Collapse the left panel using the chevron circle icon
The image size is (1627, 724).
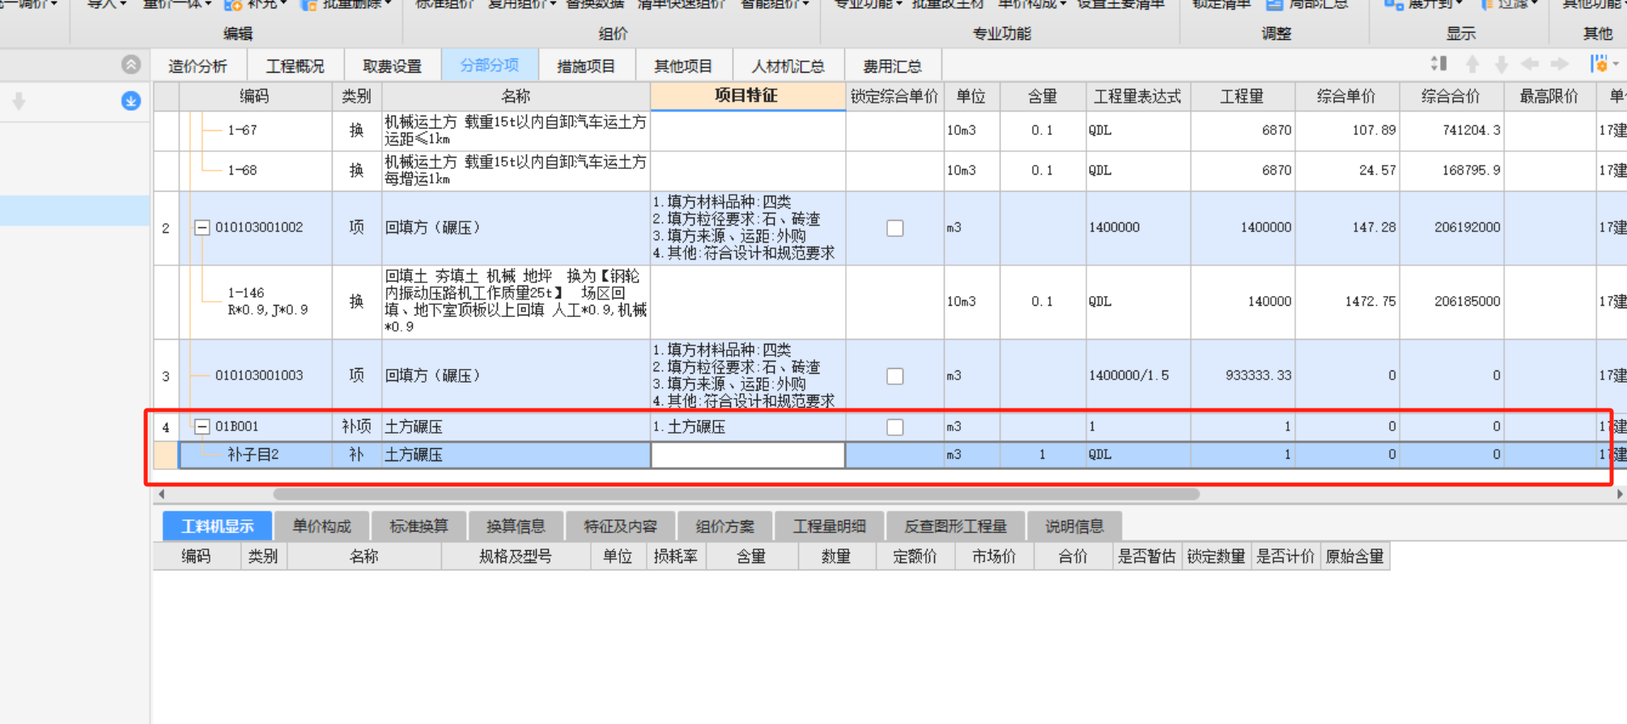[x=131, y=65]
